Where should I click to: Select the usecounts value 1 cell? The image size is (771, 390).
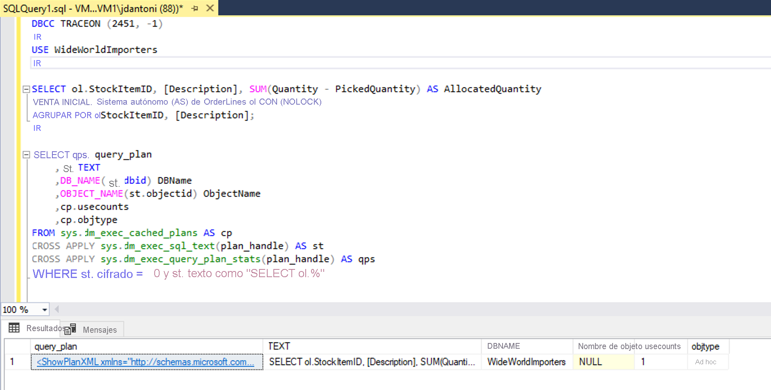pyautogui.click(x=661, y=362)
